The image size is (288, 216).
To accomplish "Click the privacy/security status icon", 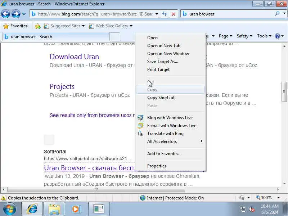I will coord(242,198).
